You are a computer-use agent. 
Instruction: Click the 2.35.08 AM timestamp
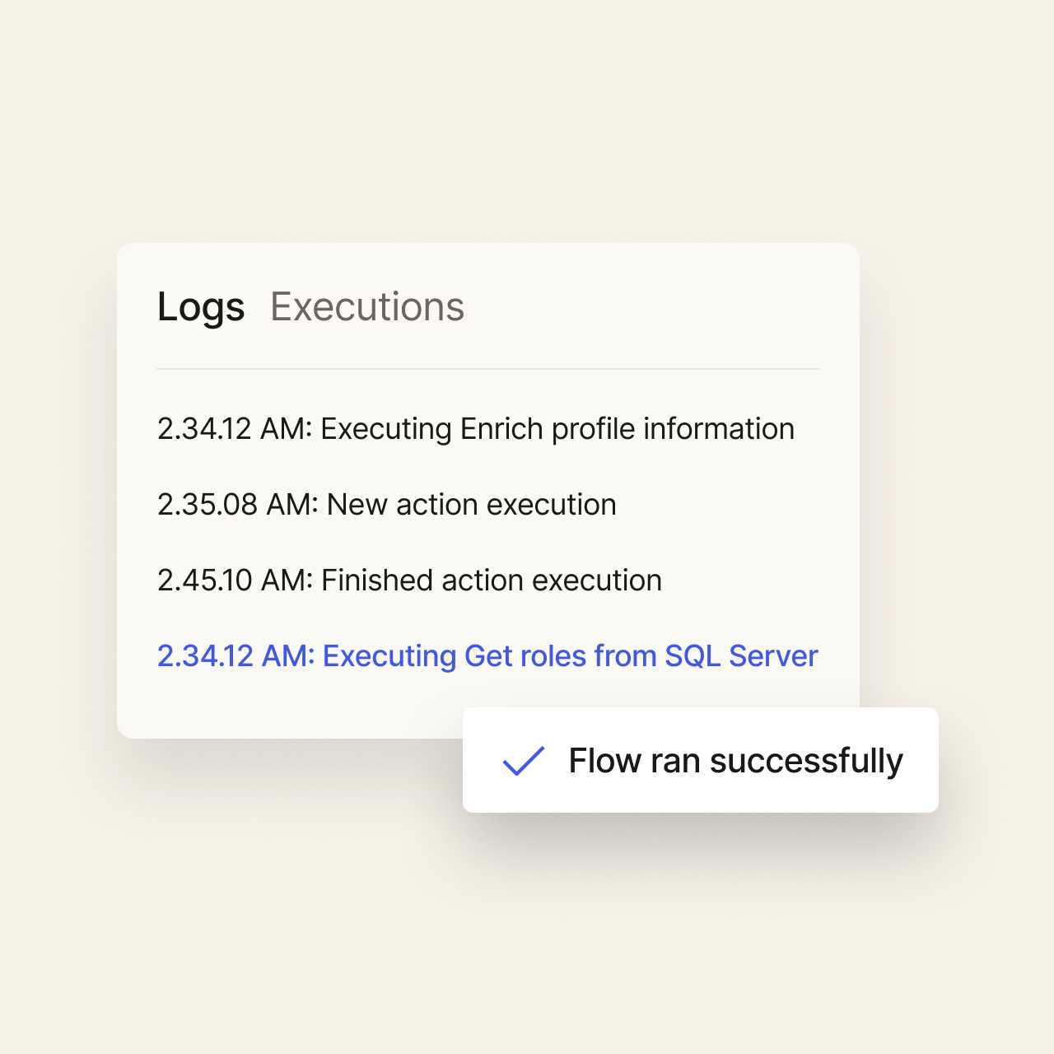[x=237, y=505]
